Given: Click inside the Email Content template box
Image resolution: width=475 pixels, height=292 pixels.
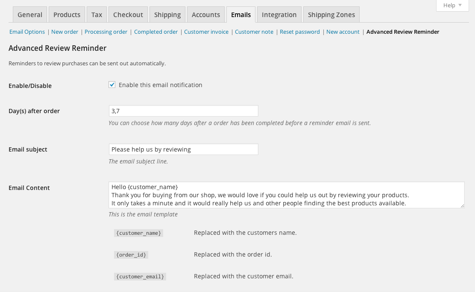Looking at the screenshot, I should click(x=286, y=195).
